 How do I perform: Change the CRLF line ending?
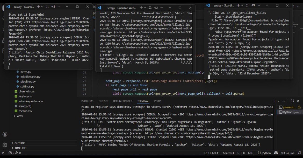click(x=251, y=153)
